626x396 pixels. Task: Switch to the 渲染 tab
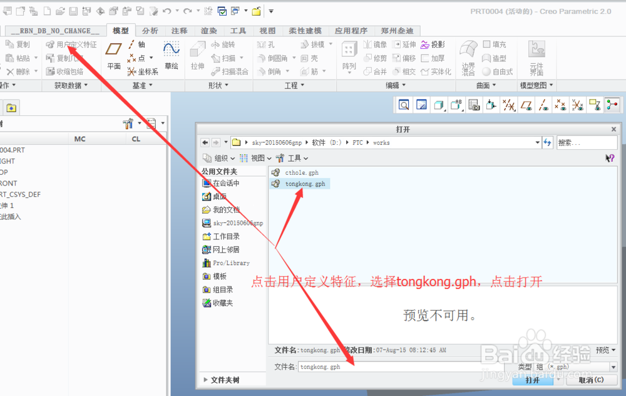[209, 31]
